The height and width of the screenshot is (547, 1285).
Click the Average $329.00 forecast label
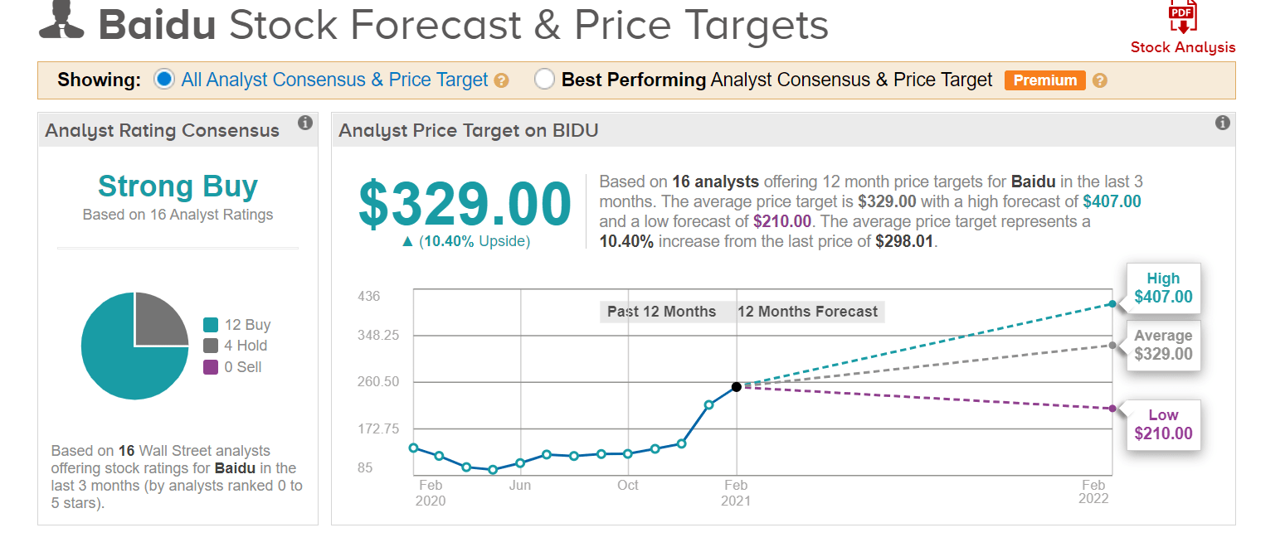point(1162,345)
